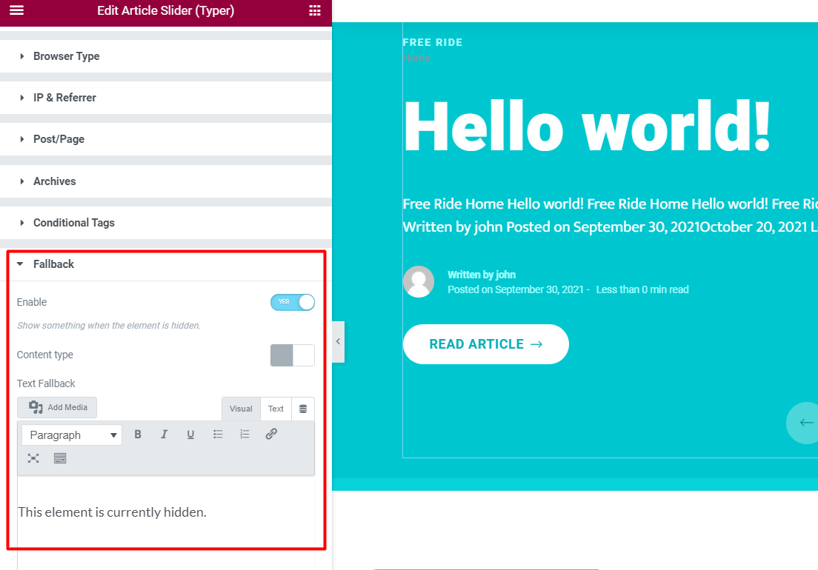Screen dimensions: 818x570
Task: Apply underline formatting
Action: pyautogui.click(x=191, y=434)
